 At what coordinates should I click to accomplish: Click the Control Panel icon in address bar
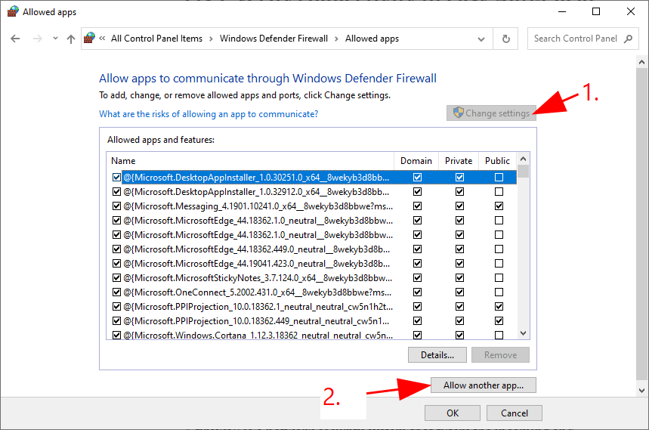click(x=90, y=39)
